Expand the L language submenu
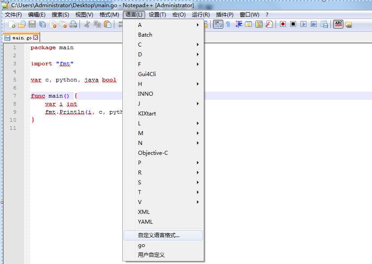The image size is (372, 264). 163,123
